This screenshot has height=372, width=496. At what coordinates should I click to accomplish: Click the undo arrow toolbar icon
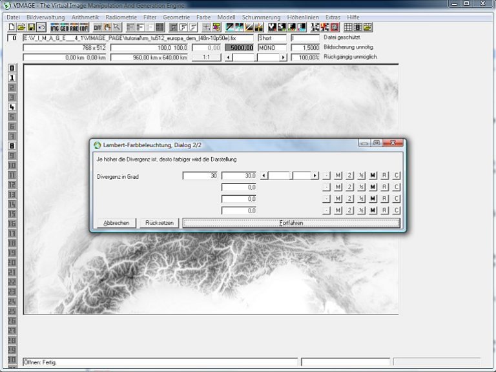[x=41, y=27]
